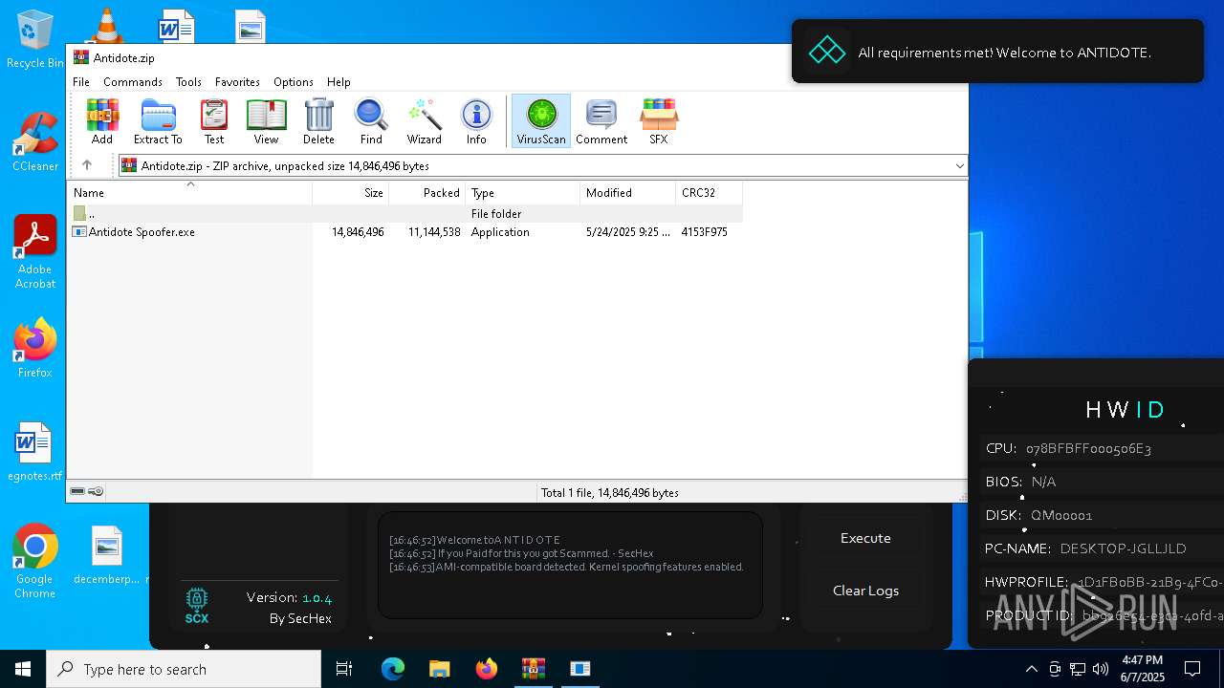The width and height of the screenshot is (1224, 688).
Task: Show hidden tray icons chevron
Action: (x=1031, y=669)
